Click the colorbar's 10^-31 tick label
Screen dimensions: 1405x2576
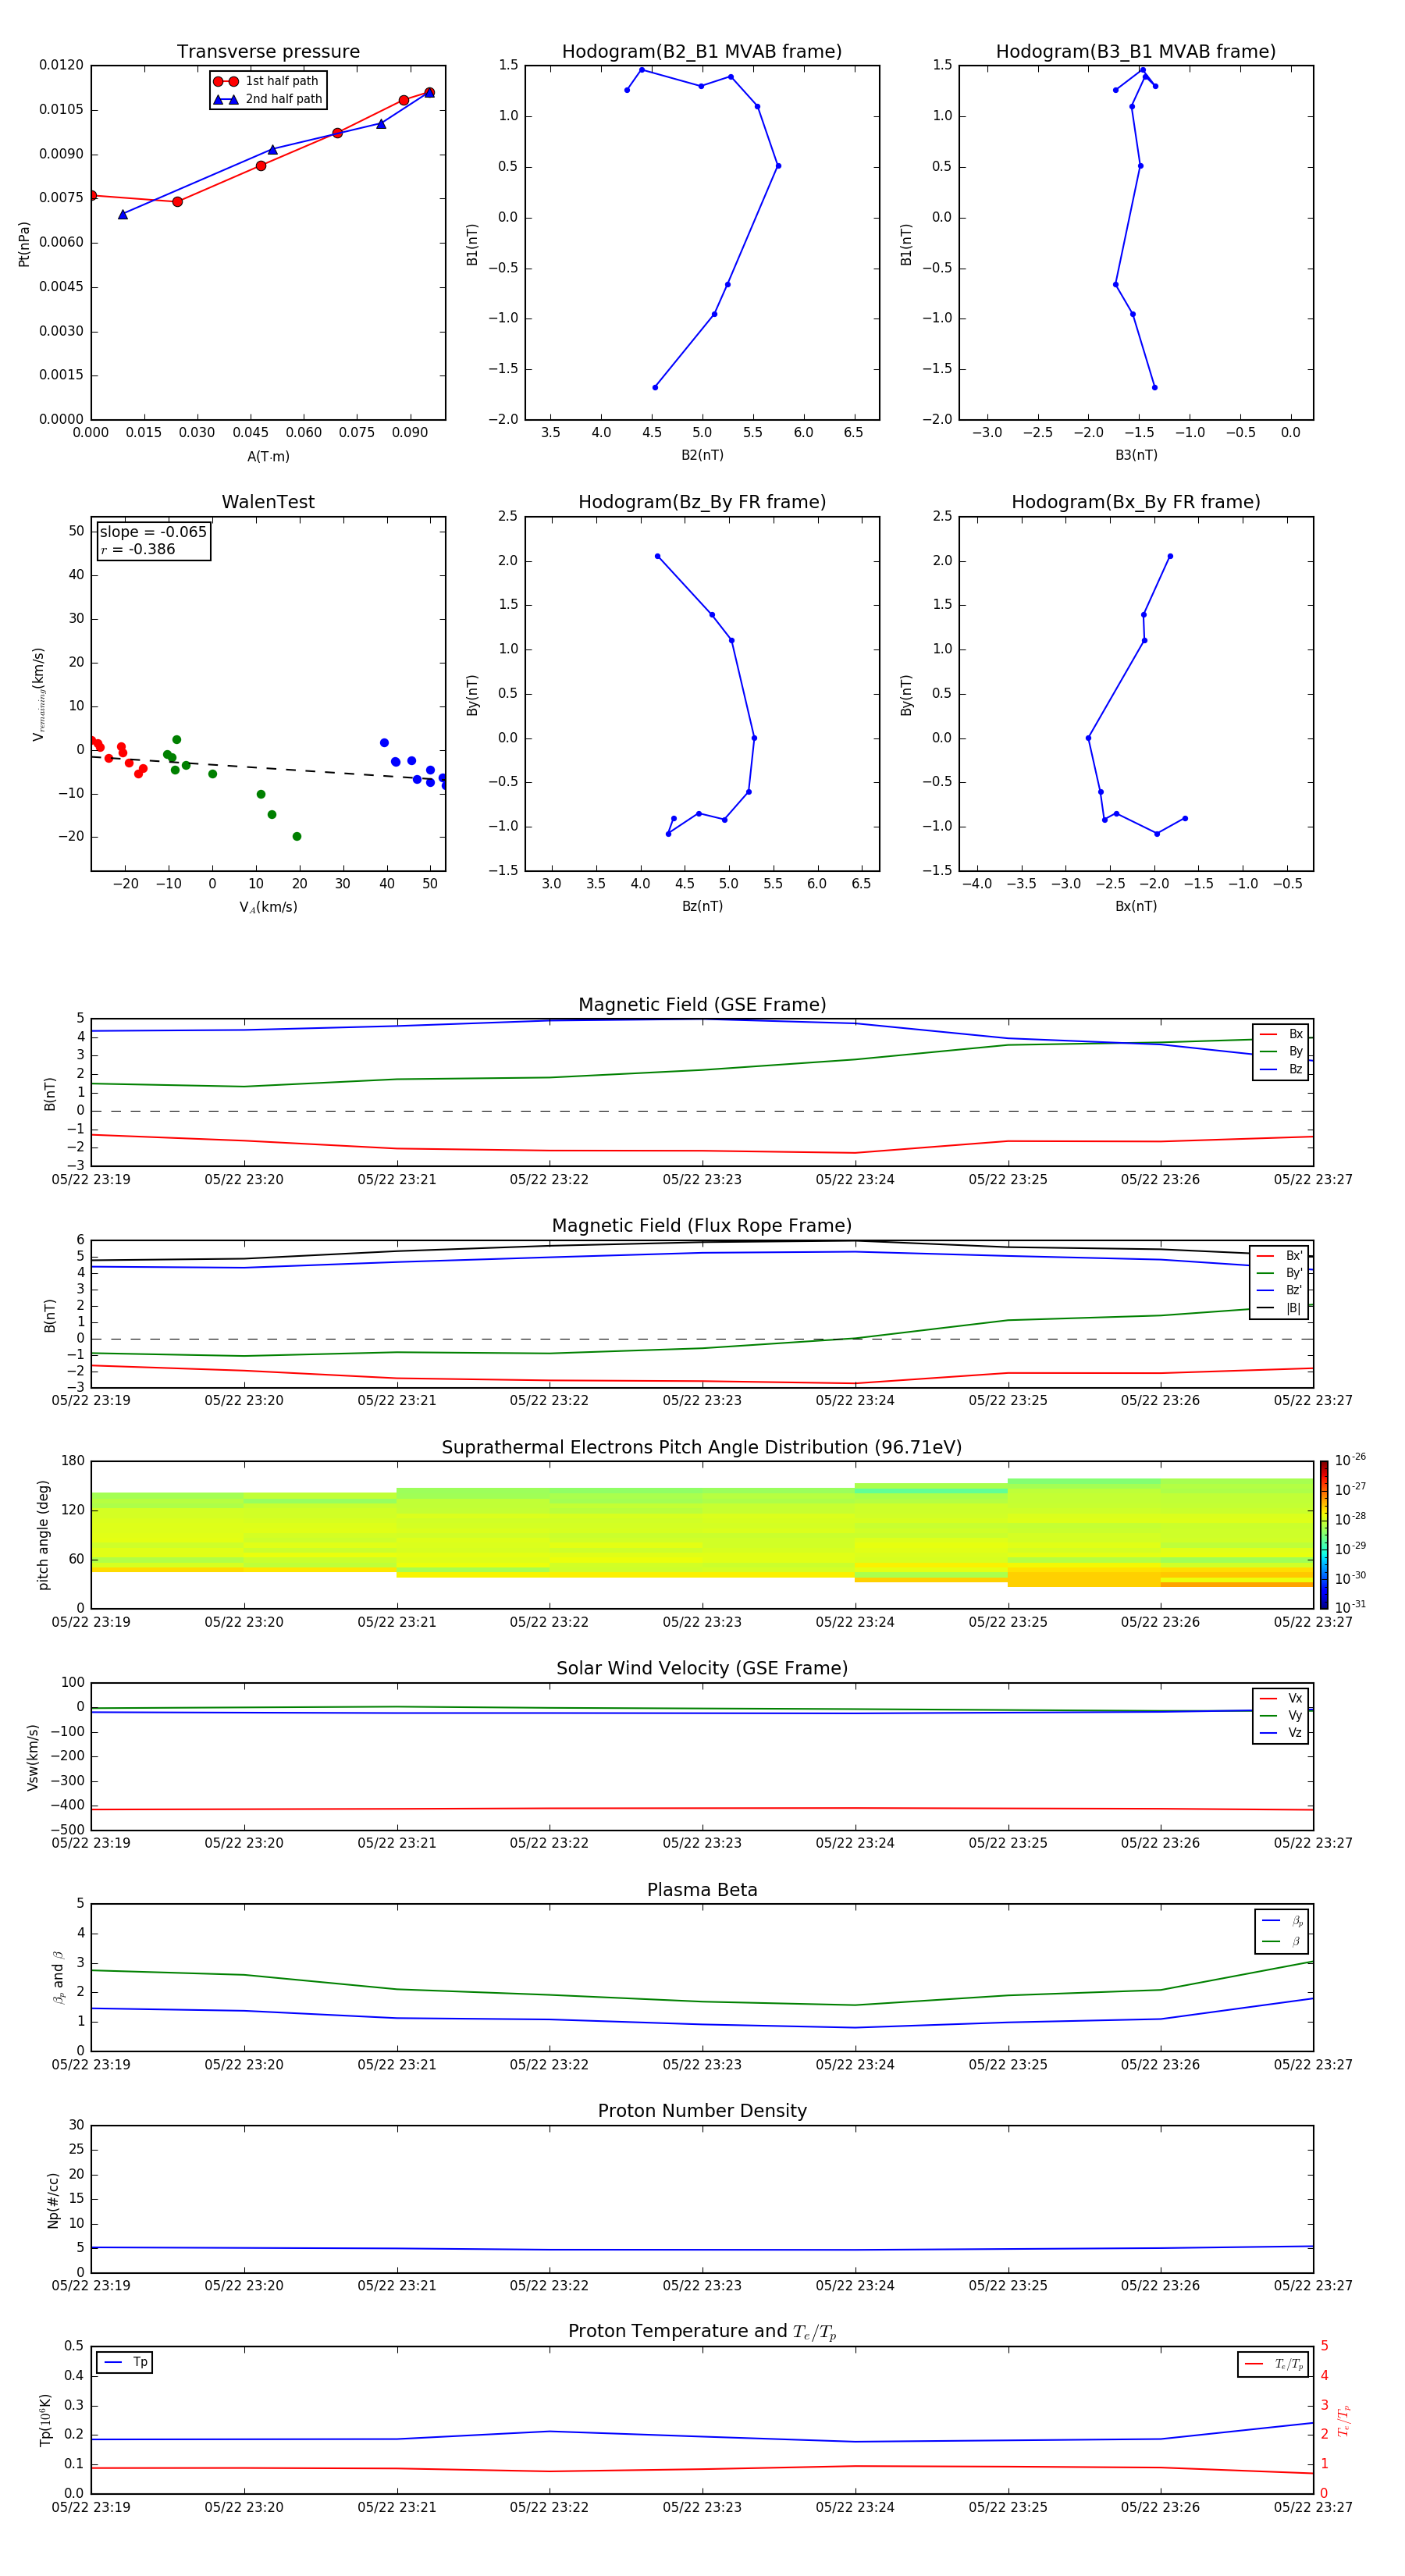(1350, 1607)
